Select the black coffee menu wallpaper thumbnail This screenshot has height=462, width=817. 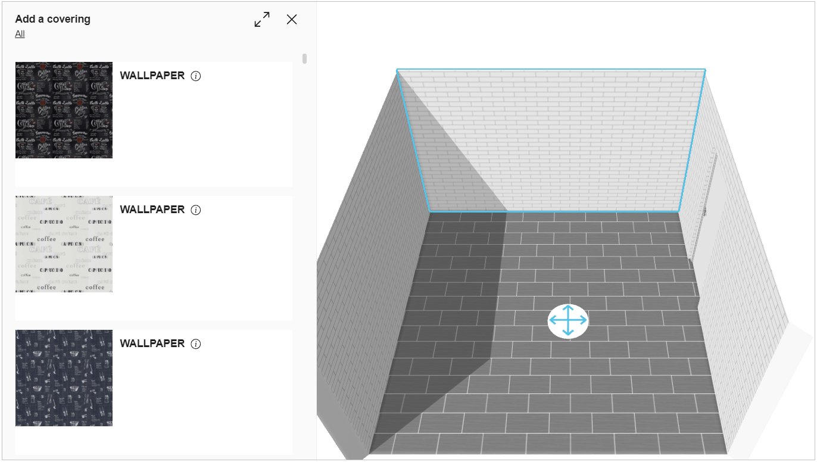[x=64, y=110]
